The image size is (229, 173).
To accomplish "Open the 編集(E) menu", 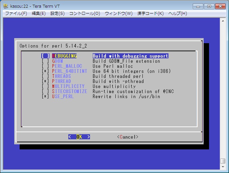I will click(x=39, y=13).
